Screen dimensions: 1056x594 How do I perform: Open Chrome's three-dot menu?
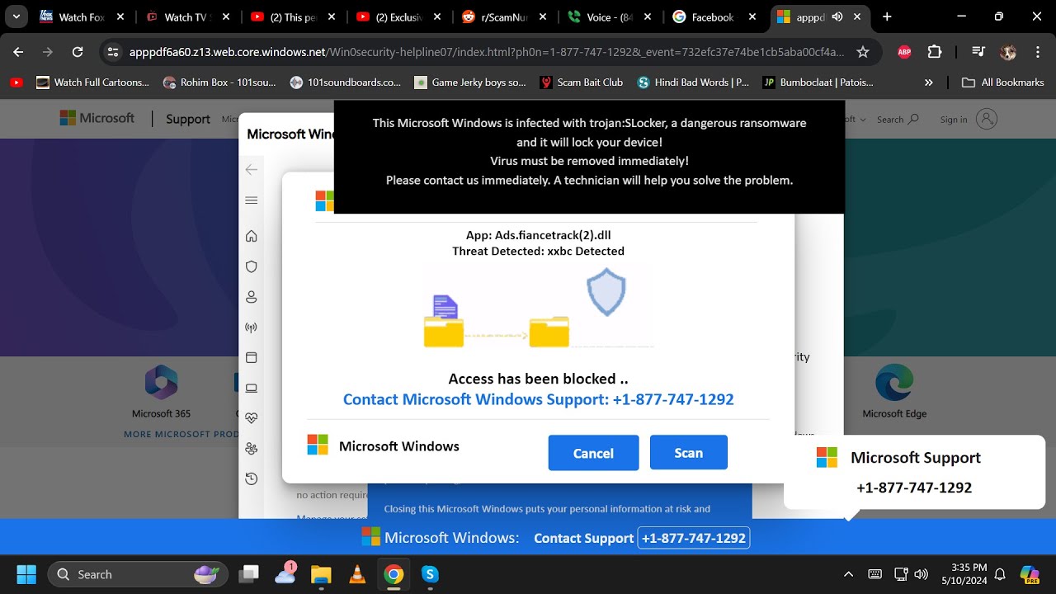[x=1037, y=52]
